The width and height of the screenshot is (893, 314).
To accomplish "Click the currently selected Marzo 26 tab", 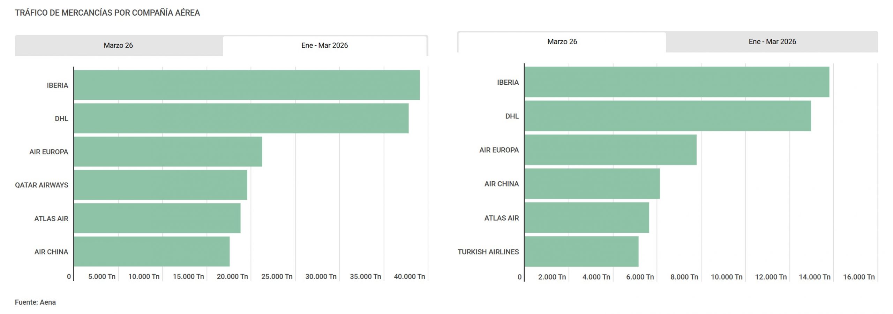I will pos(562,41).
